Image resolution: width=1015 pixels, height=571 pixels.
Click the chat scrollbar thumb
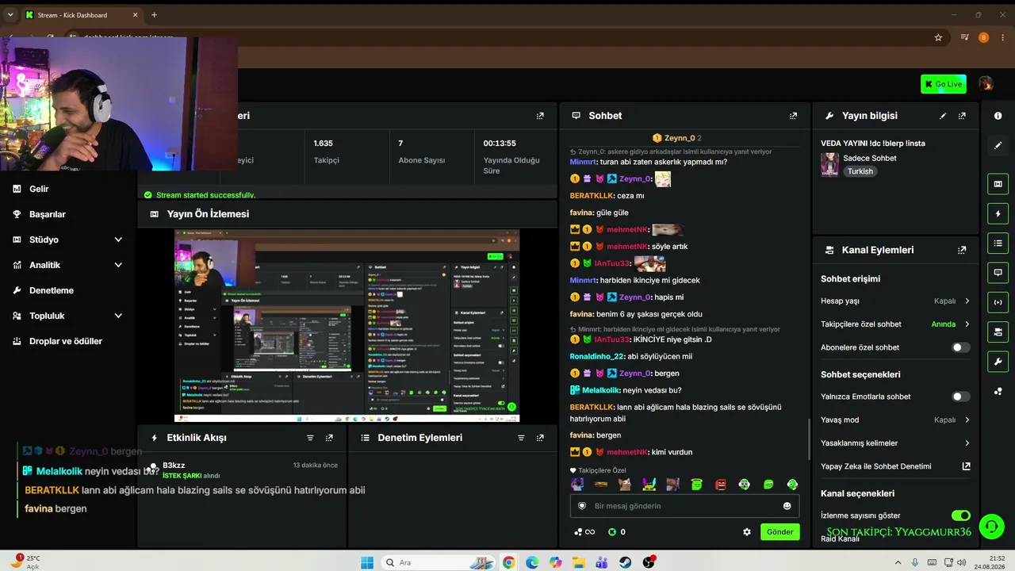coord(808,440)
